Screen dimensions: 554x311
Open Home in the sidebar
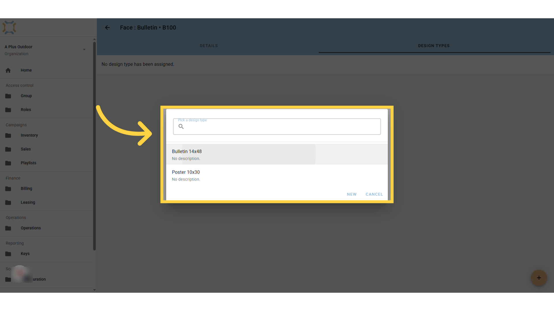46,70
